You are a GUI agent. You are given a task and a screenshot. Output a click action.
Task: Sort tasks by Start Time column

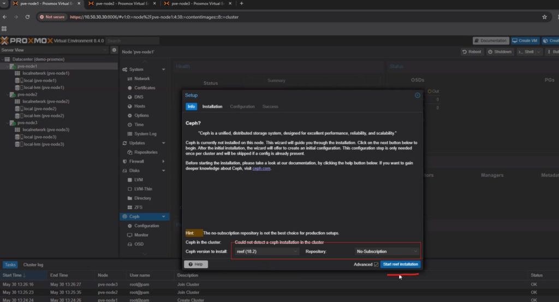23,275
